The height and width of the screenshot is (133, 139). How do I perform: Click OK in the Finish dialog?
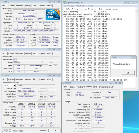tap(128, 73)
